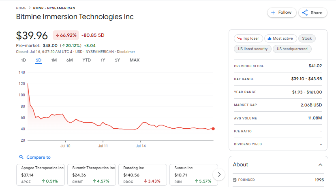The height and width of the screenshot is (187, 336).
Task: Open the Disclaimer link
Action: click(x=126, y=52)
